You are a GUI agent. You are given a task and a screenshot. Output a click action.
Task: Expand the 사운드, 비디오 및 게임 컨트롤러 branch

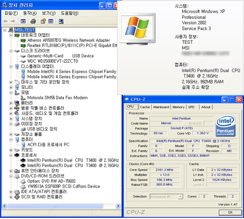11,114
